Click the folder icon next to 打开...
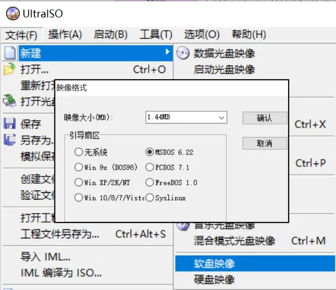336x290 pixels. click(10, 69)
